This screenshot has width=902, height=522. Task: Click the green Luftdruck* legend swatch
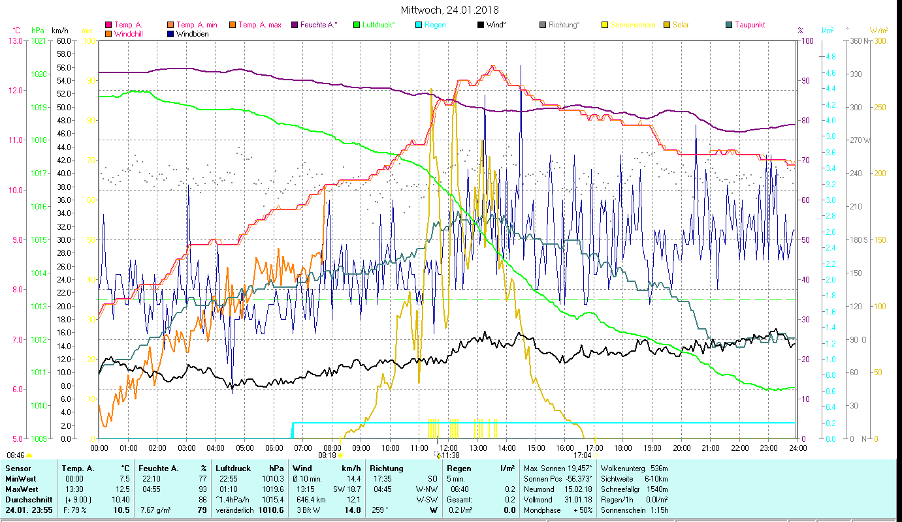[356, 25]
